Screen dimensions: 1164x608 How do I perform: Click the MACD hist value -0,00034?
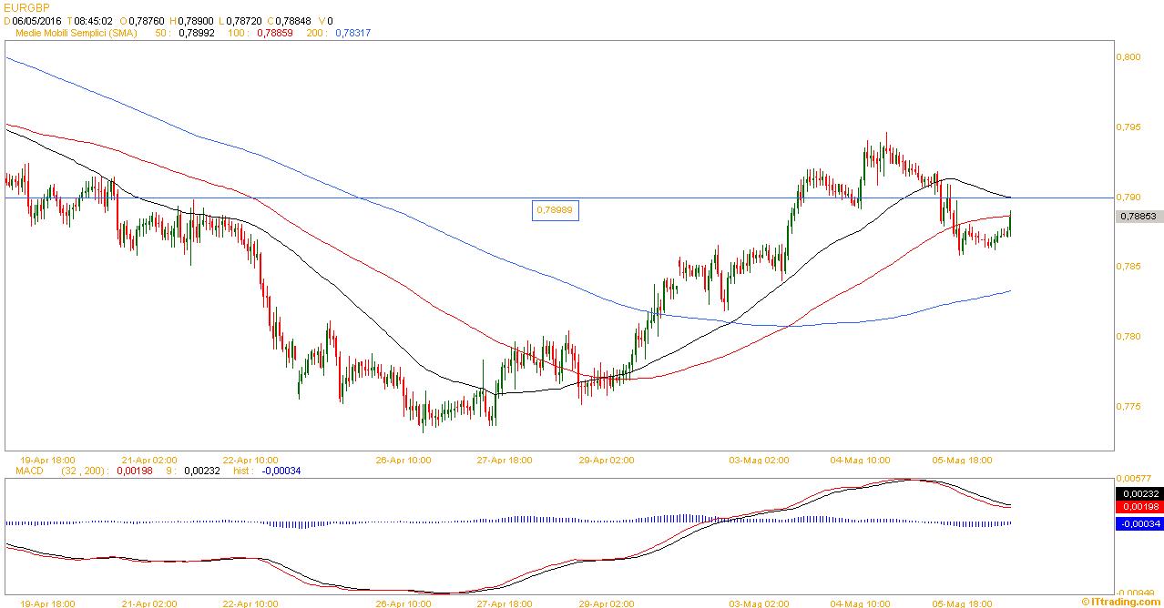[x=281, y=471]
